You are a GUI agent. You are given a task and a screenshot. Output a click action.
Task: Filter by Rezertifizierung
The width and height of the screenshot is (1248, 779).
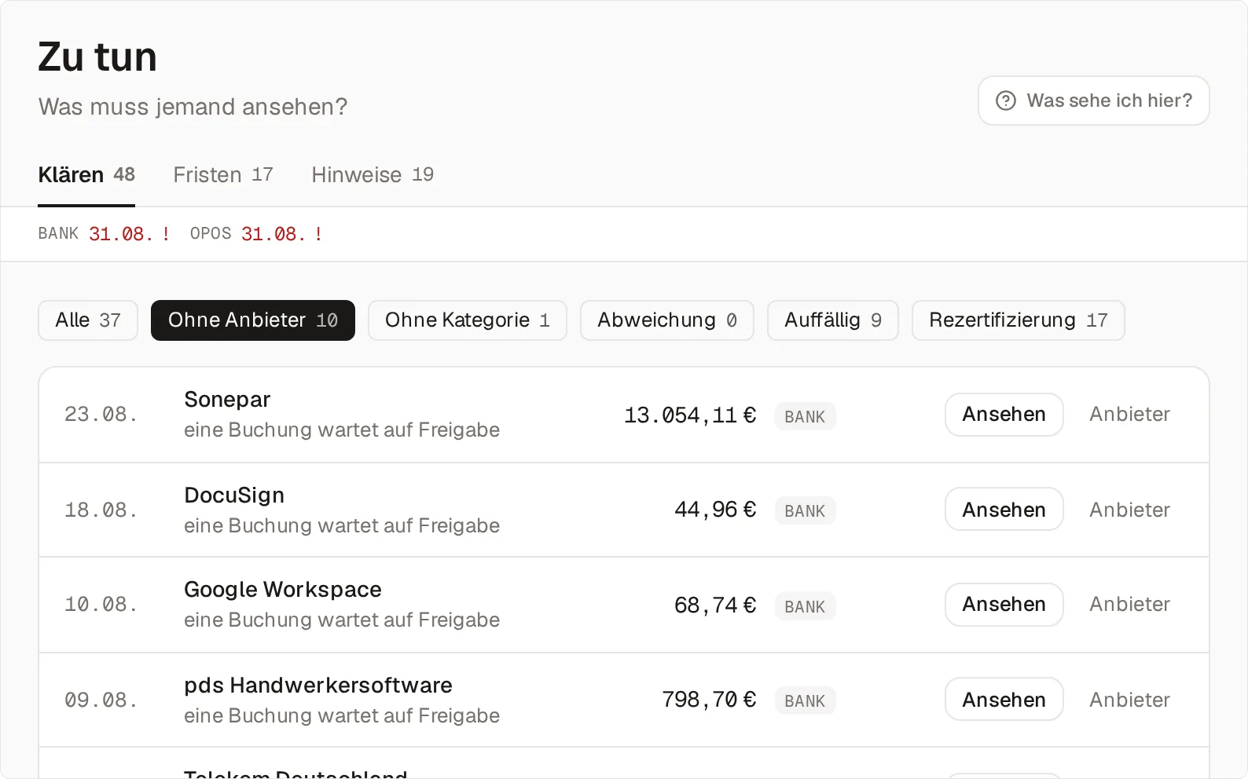(x=1019, y=320)
